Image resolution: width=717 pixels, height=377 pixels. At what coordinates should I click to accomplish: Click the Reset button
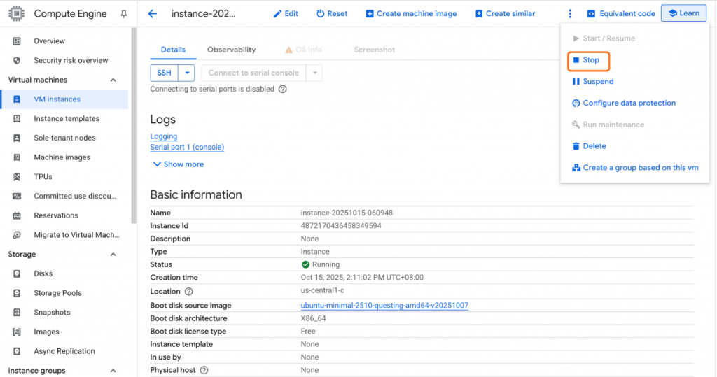click(332, 14)
